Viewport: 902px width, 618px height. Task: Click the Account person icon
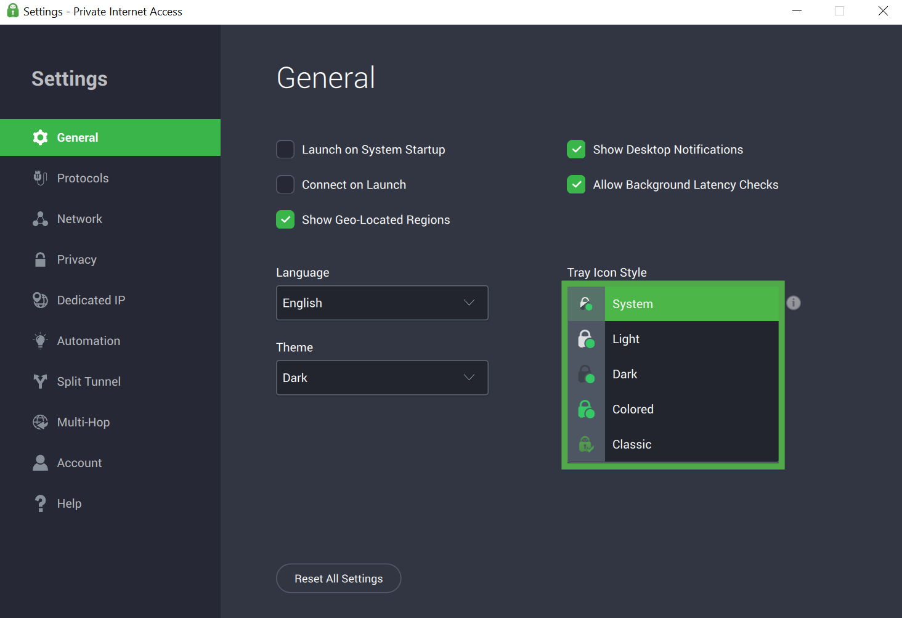tap(40, 463)
